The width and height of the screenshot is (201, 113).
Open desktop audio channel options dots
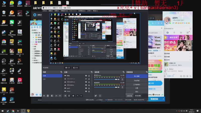pyautogui.click(x=122, y=87)
